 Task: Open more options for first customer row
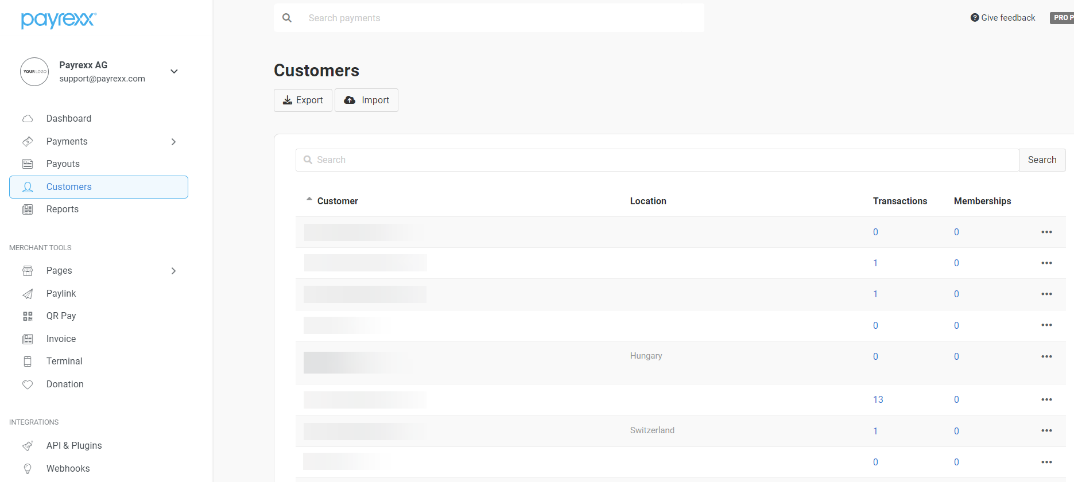click(1046, 232)
